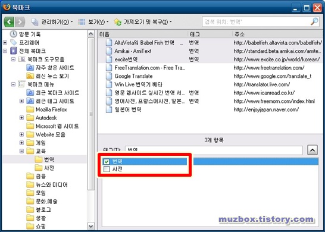Select 영어사전, 프랑스어사전 bookmark row

210,101
